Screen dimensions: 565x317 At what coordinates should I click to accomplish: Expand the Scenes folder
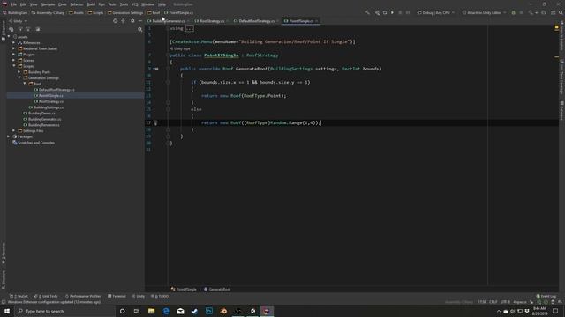coord(14,61)
